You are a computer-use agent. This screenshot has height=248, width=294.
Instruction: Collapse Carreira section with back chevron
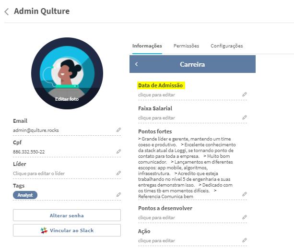(137, 64)
